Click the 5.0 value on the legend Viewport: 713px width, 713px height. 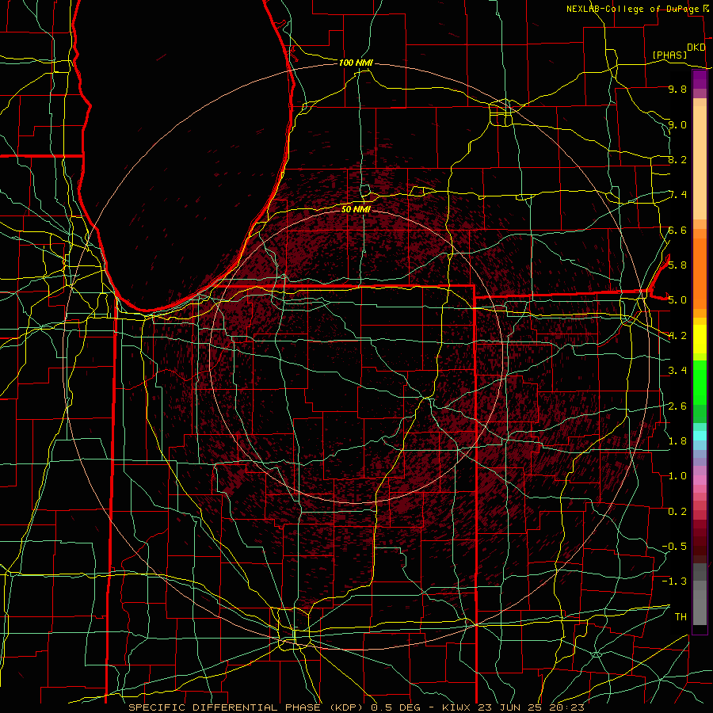click(677, 300)
